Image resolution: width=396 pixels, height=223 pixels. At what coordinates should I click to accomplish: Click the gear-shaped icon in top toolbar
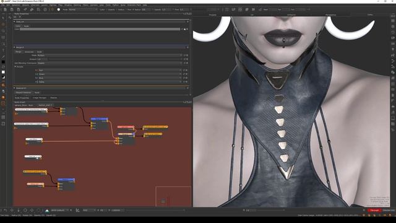pyautogui.click(x=45, y=10)
